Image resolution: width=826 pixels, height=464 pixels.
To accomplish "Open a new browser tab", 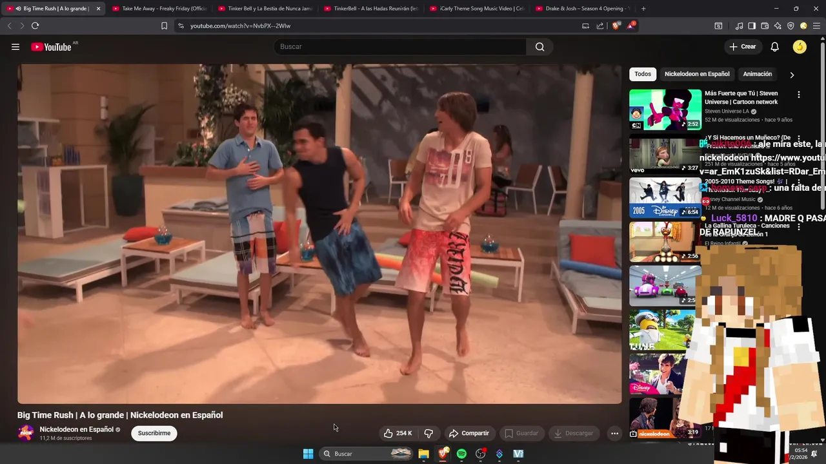I will [643, 8].
